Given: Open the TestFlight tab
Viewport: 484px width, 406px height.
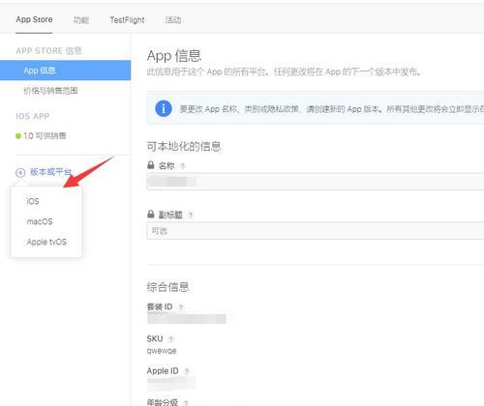Looking at the screenshot, I should (x=127, y=20).
